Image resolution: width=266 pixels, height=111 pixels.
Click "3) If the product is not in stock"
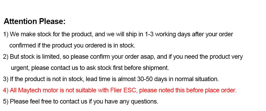click(42, 79)
